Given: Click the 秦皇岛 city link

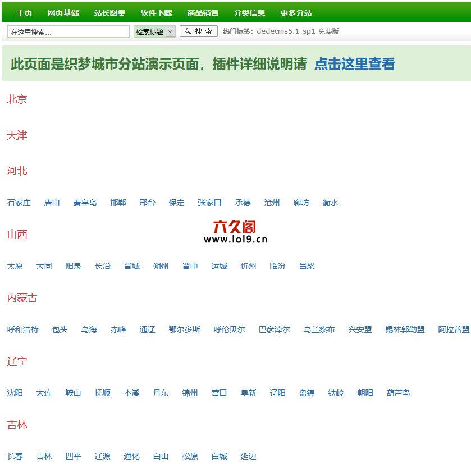Looking at the screenshot, I should coord(85,203).
